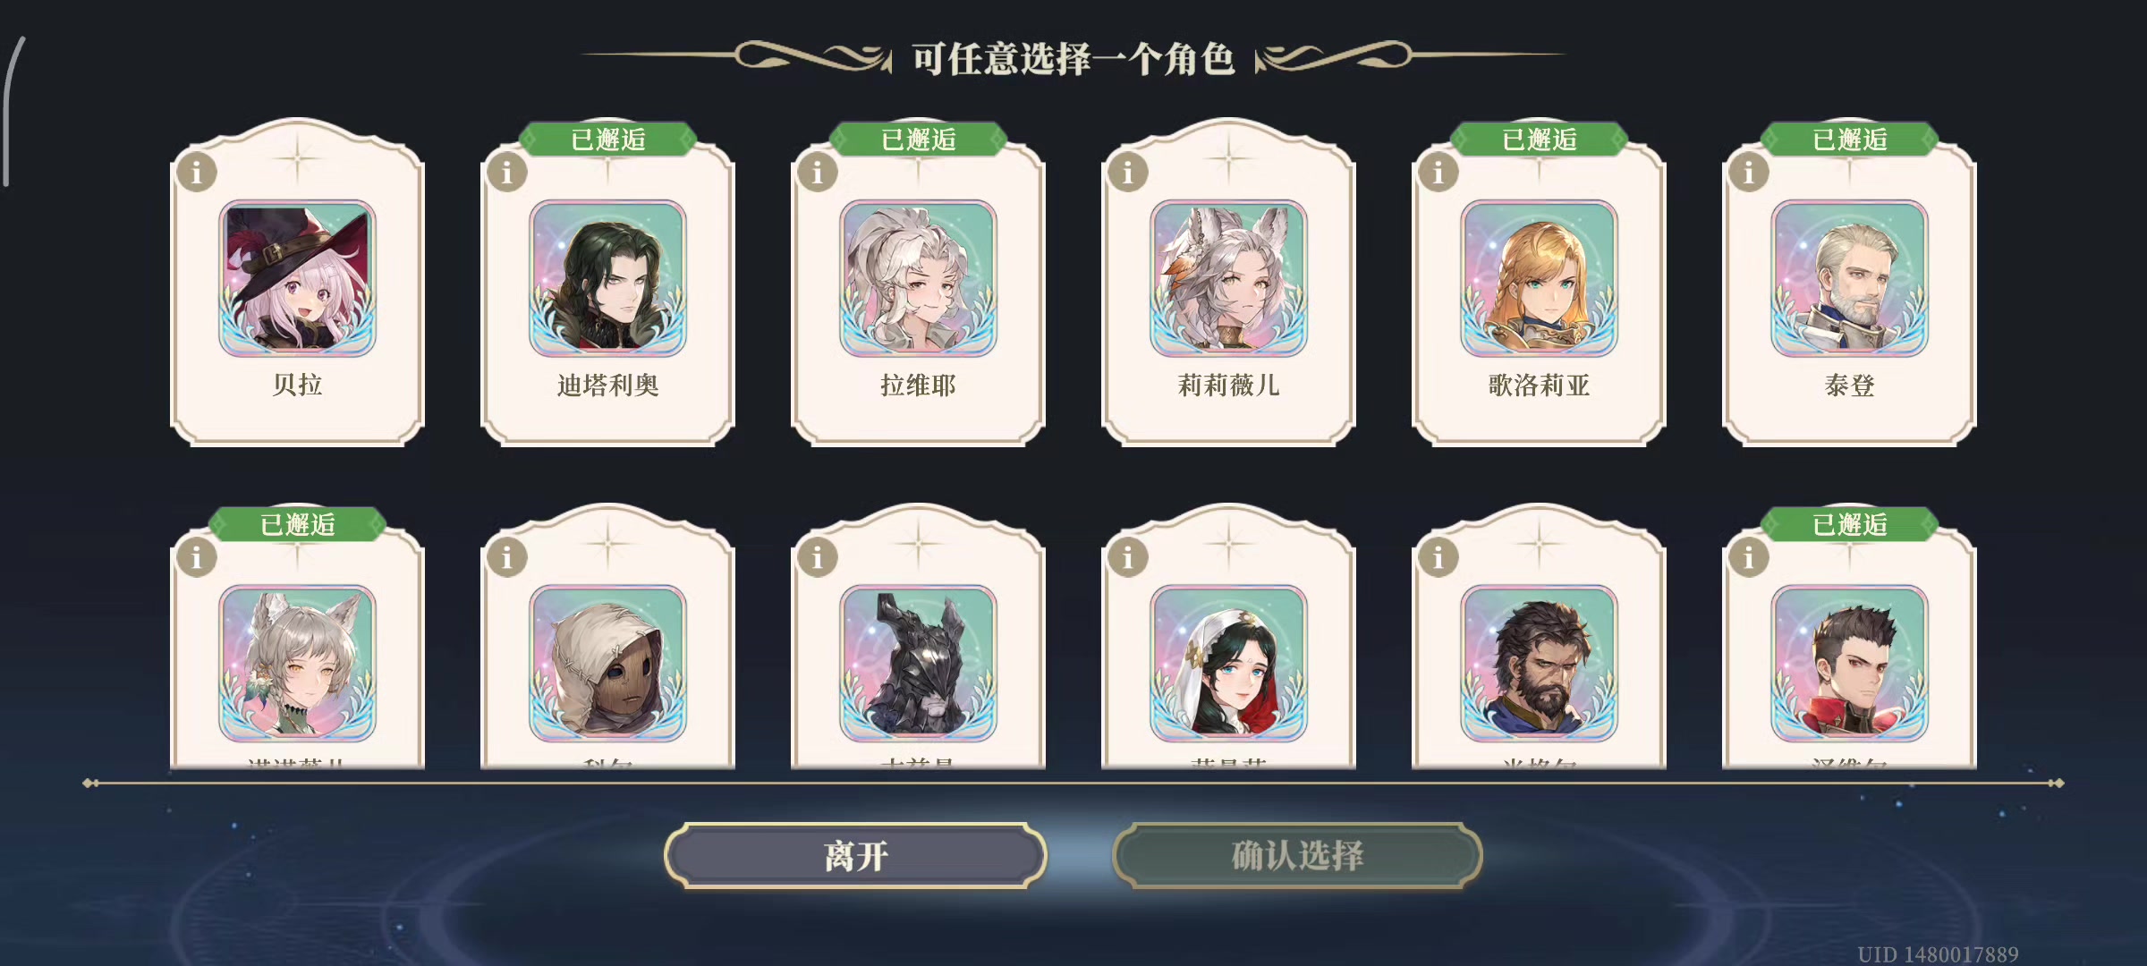Image resolution: width=2147 pixels, height=966 pixels.
Task: Select 歌洛莉亚 blonde knight portrait
Action: (x=1539, y=279)
